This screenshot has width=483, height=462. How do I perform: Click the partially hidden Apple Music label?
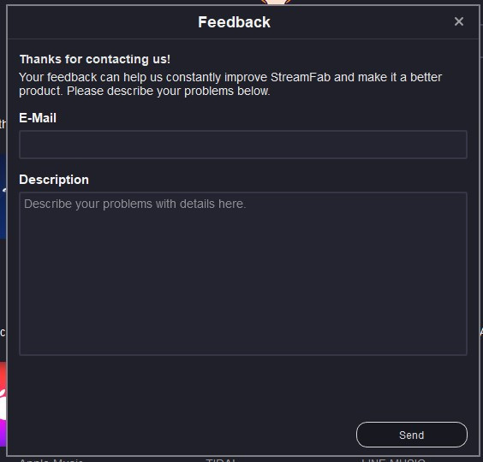51,459
